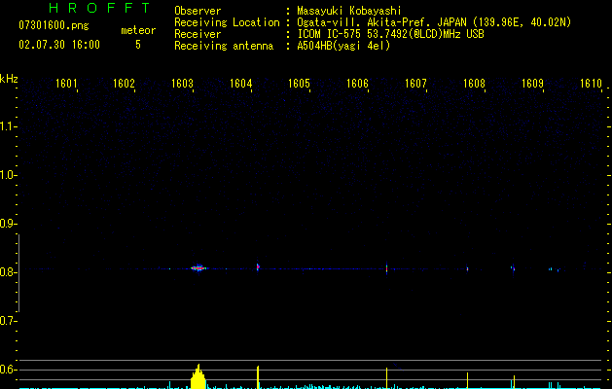Click time axis label 1608
Image resolution: width=612 pixels, height=389 pixels.
474,84
